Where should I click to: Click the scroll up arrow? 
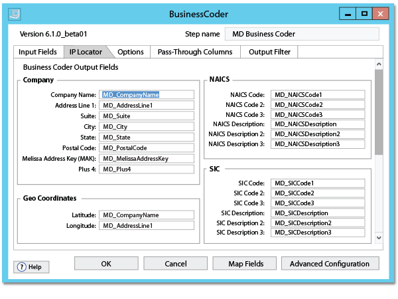click(379, 64)
